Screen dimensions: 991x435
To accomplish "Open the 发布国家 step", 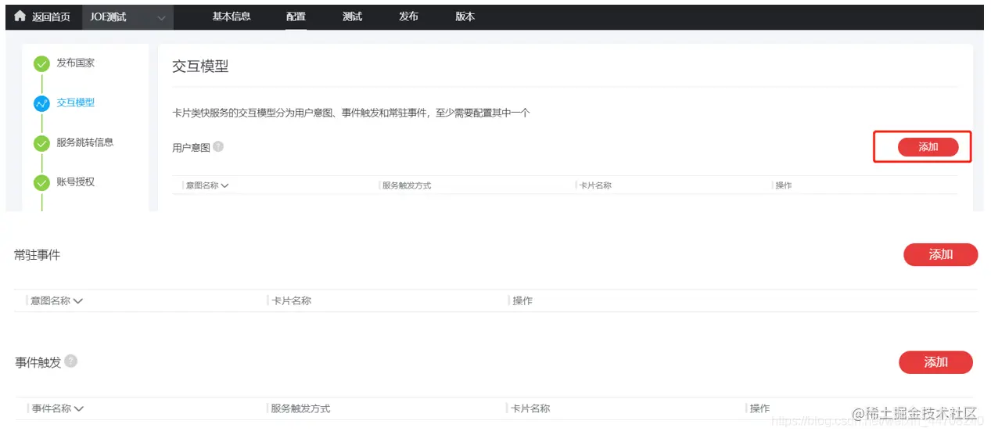I will click(x=75, y=63).
